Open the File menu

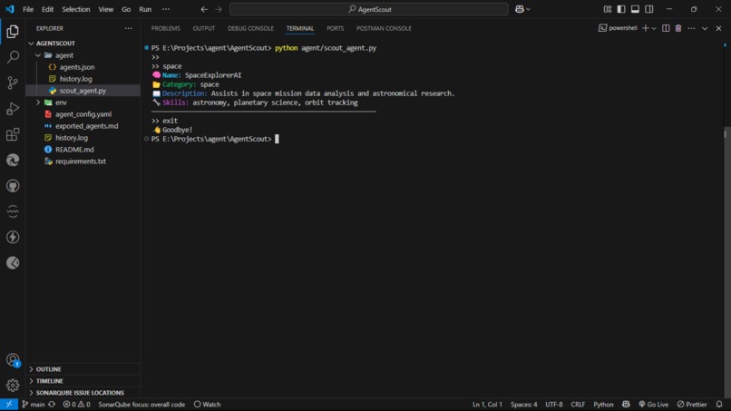[28, 9]
